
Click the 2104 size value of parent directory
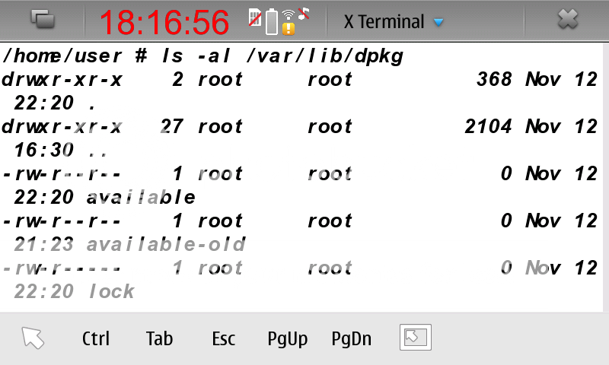pos(488,127)
